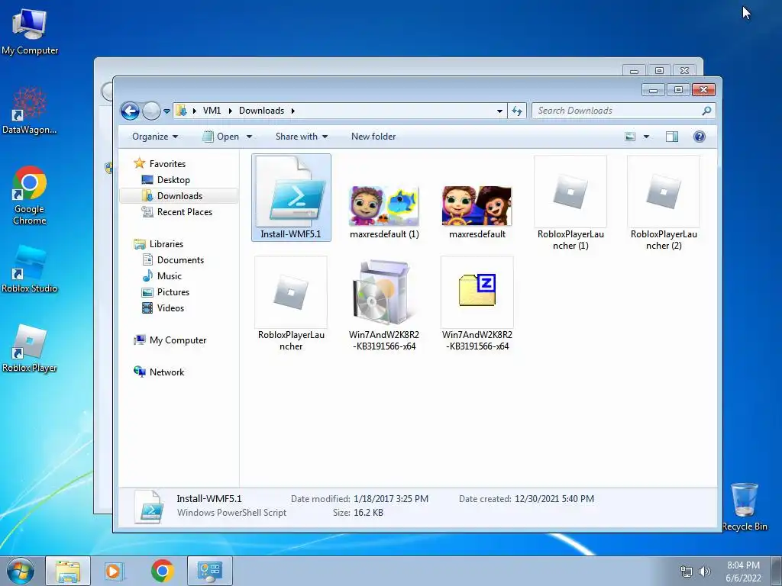Open Videos library
Image resolution: width=782 pixels, height=586 pixels.
[x=170, y=308]
